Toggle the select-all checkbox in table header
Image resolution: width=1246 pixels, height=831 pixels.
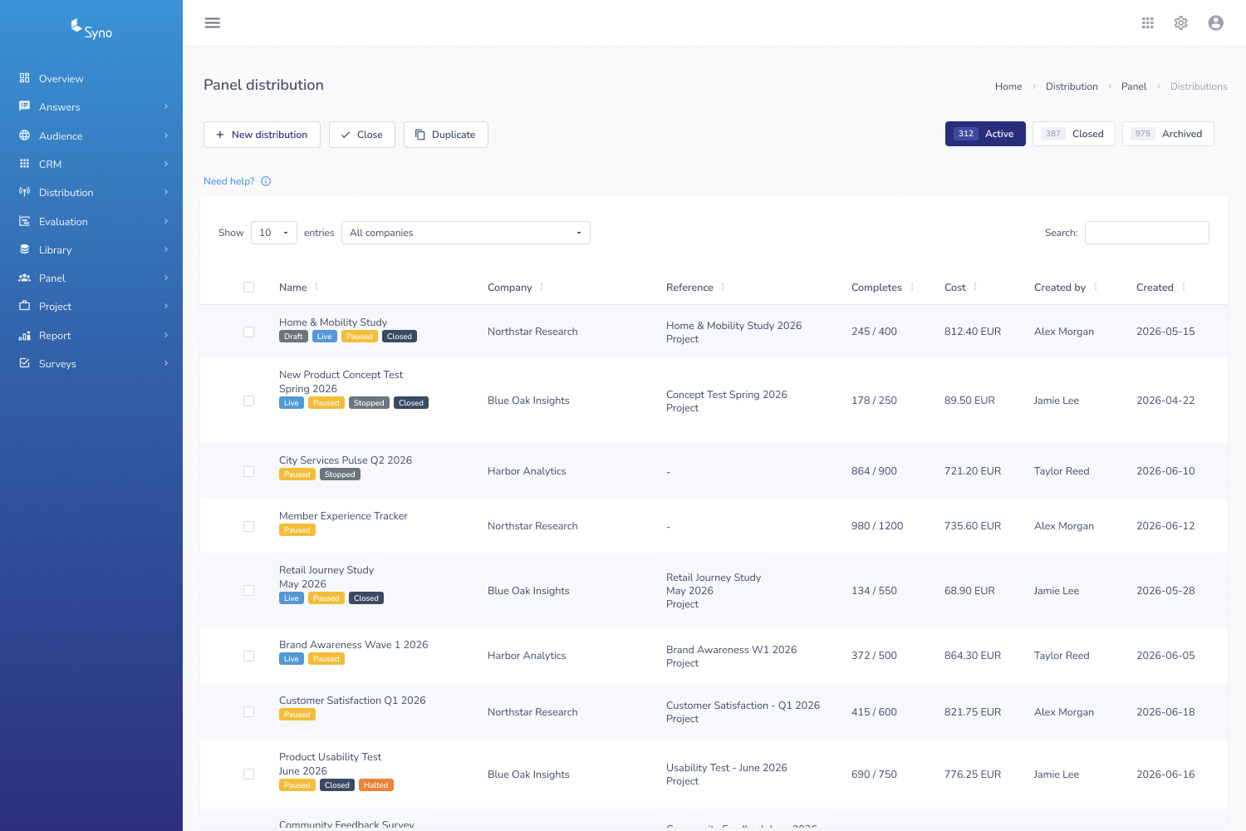[x=248, y=288]
